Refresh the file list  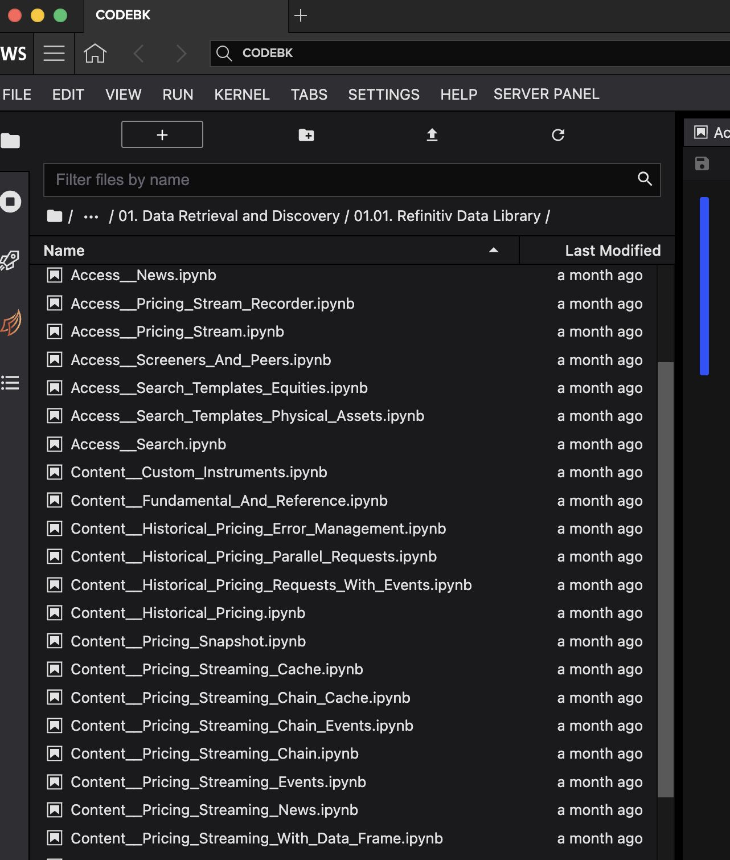[558, 135]
